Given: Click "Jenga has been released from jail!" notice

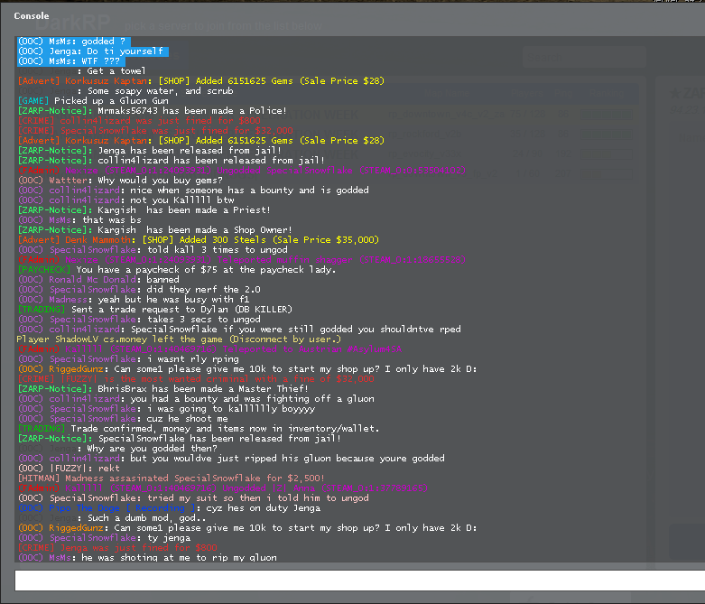Looking at the screenshot, I should [x=150, y=150].
